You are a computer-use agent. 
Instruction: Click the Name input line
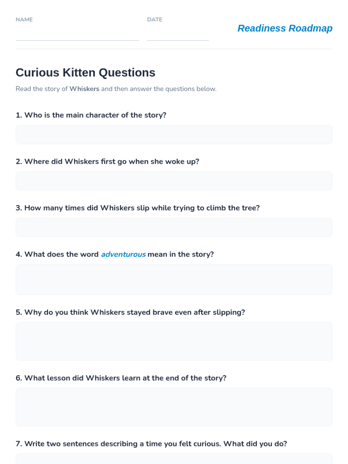tap(77, 35)
